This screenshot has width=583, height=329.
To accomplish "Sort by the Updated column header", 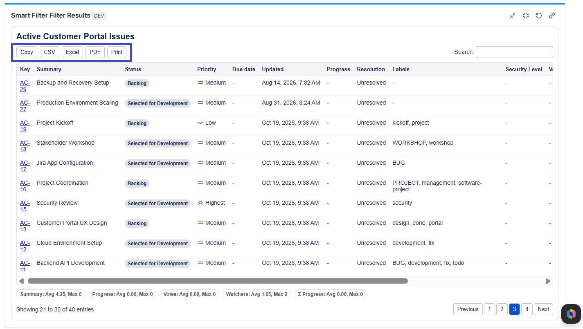I will pyautogui.click(x=273, y=69).
